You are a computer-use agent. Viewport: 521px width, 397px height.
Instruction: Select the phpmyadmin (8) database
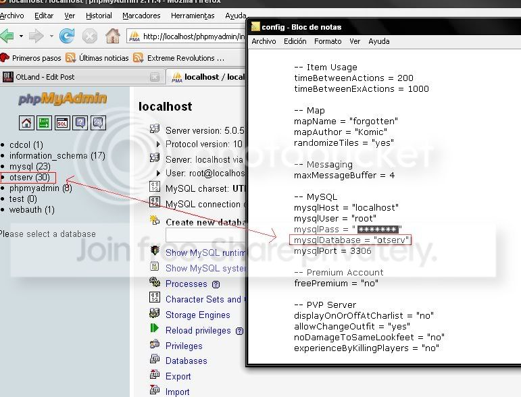click(x=41, y=188)
